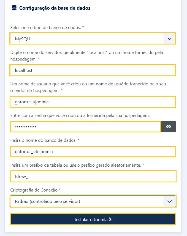Click the Entre com a senha label
The height and width of the screenshot is (236, 187).
pyautogui.click(x=80, y=116)
